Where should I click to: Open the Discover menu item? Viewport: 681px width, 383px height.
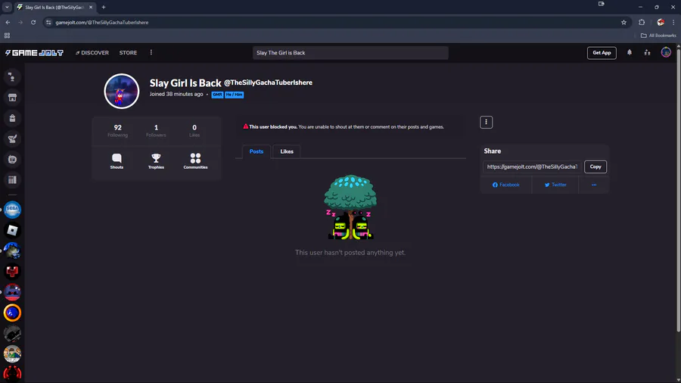92,52
